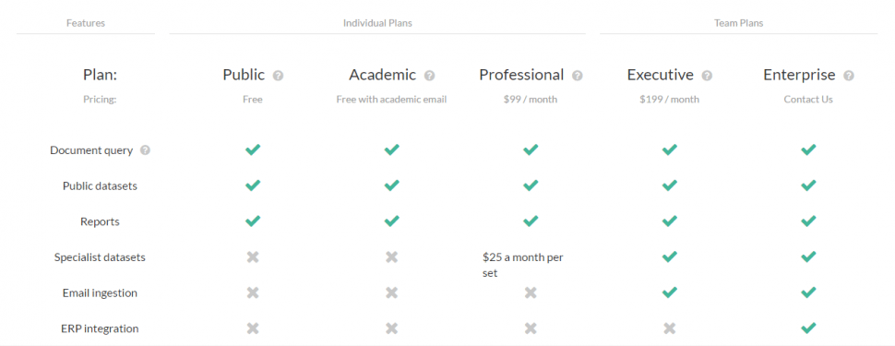
Task: Click the Enterprise ERP integration green checkmark
Action: point(808,328)
